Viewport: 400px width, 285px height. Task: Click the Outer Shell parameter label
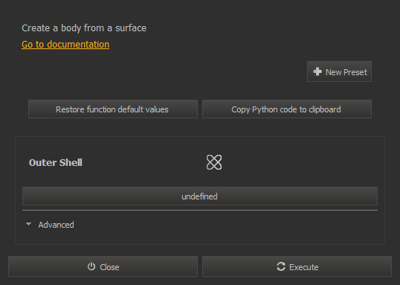tap(56, 163)
